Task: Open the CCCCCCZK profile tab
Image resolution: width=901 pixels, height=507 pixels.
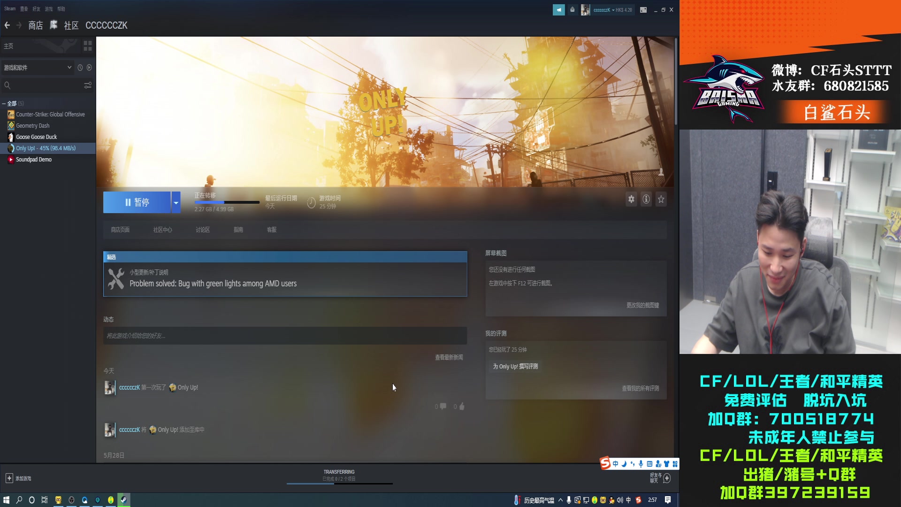Action: pos(107,25)
